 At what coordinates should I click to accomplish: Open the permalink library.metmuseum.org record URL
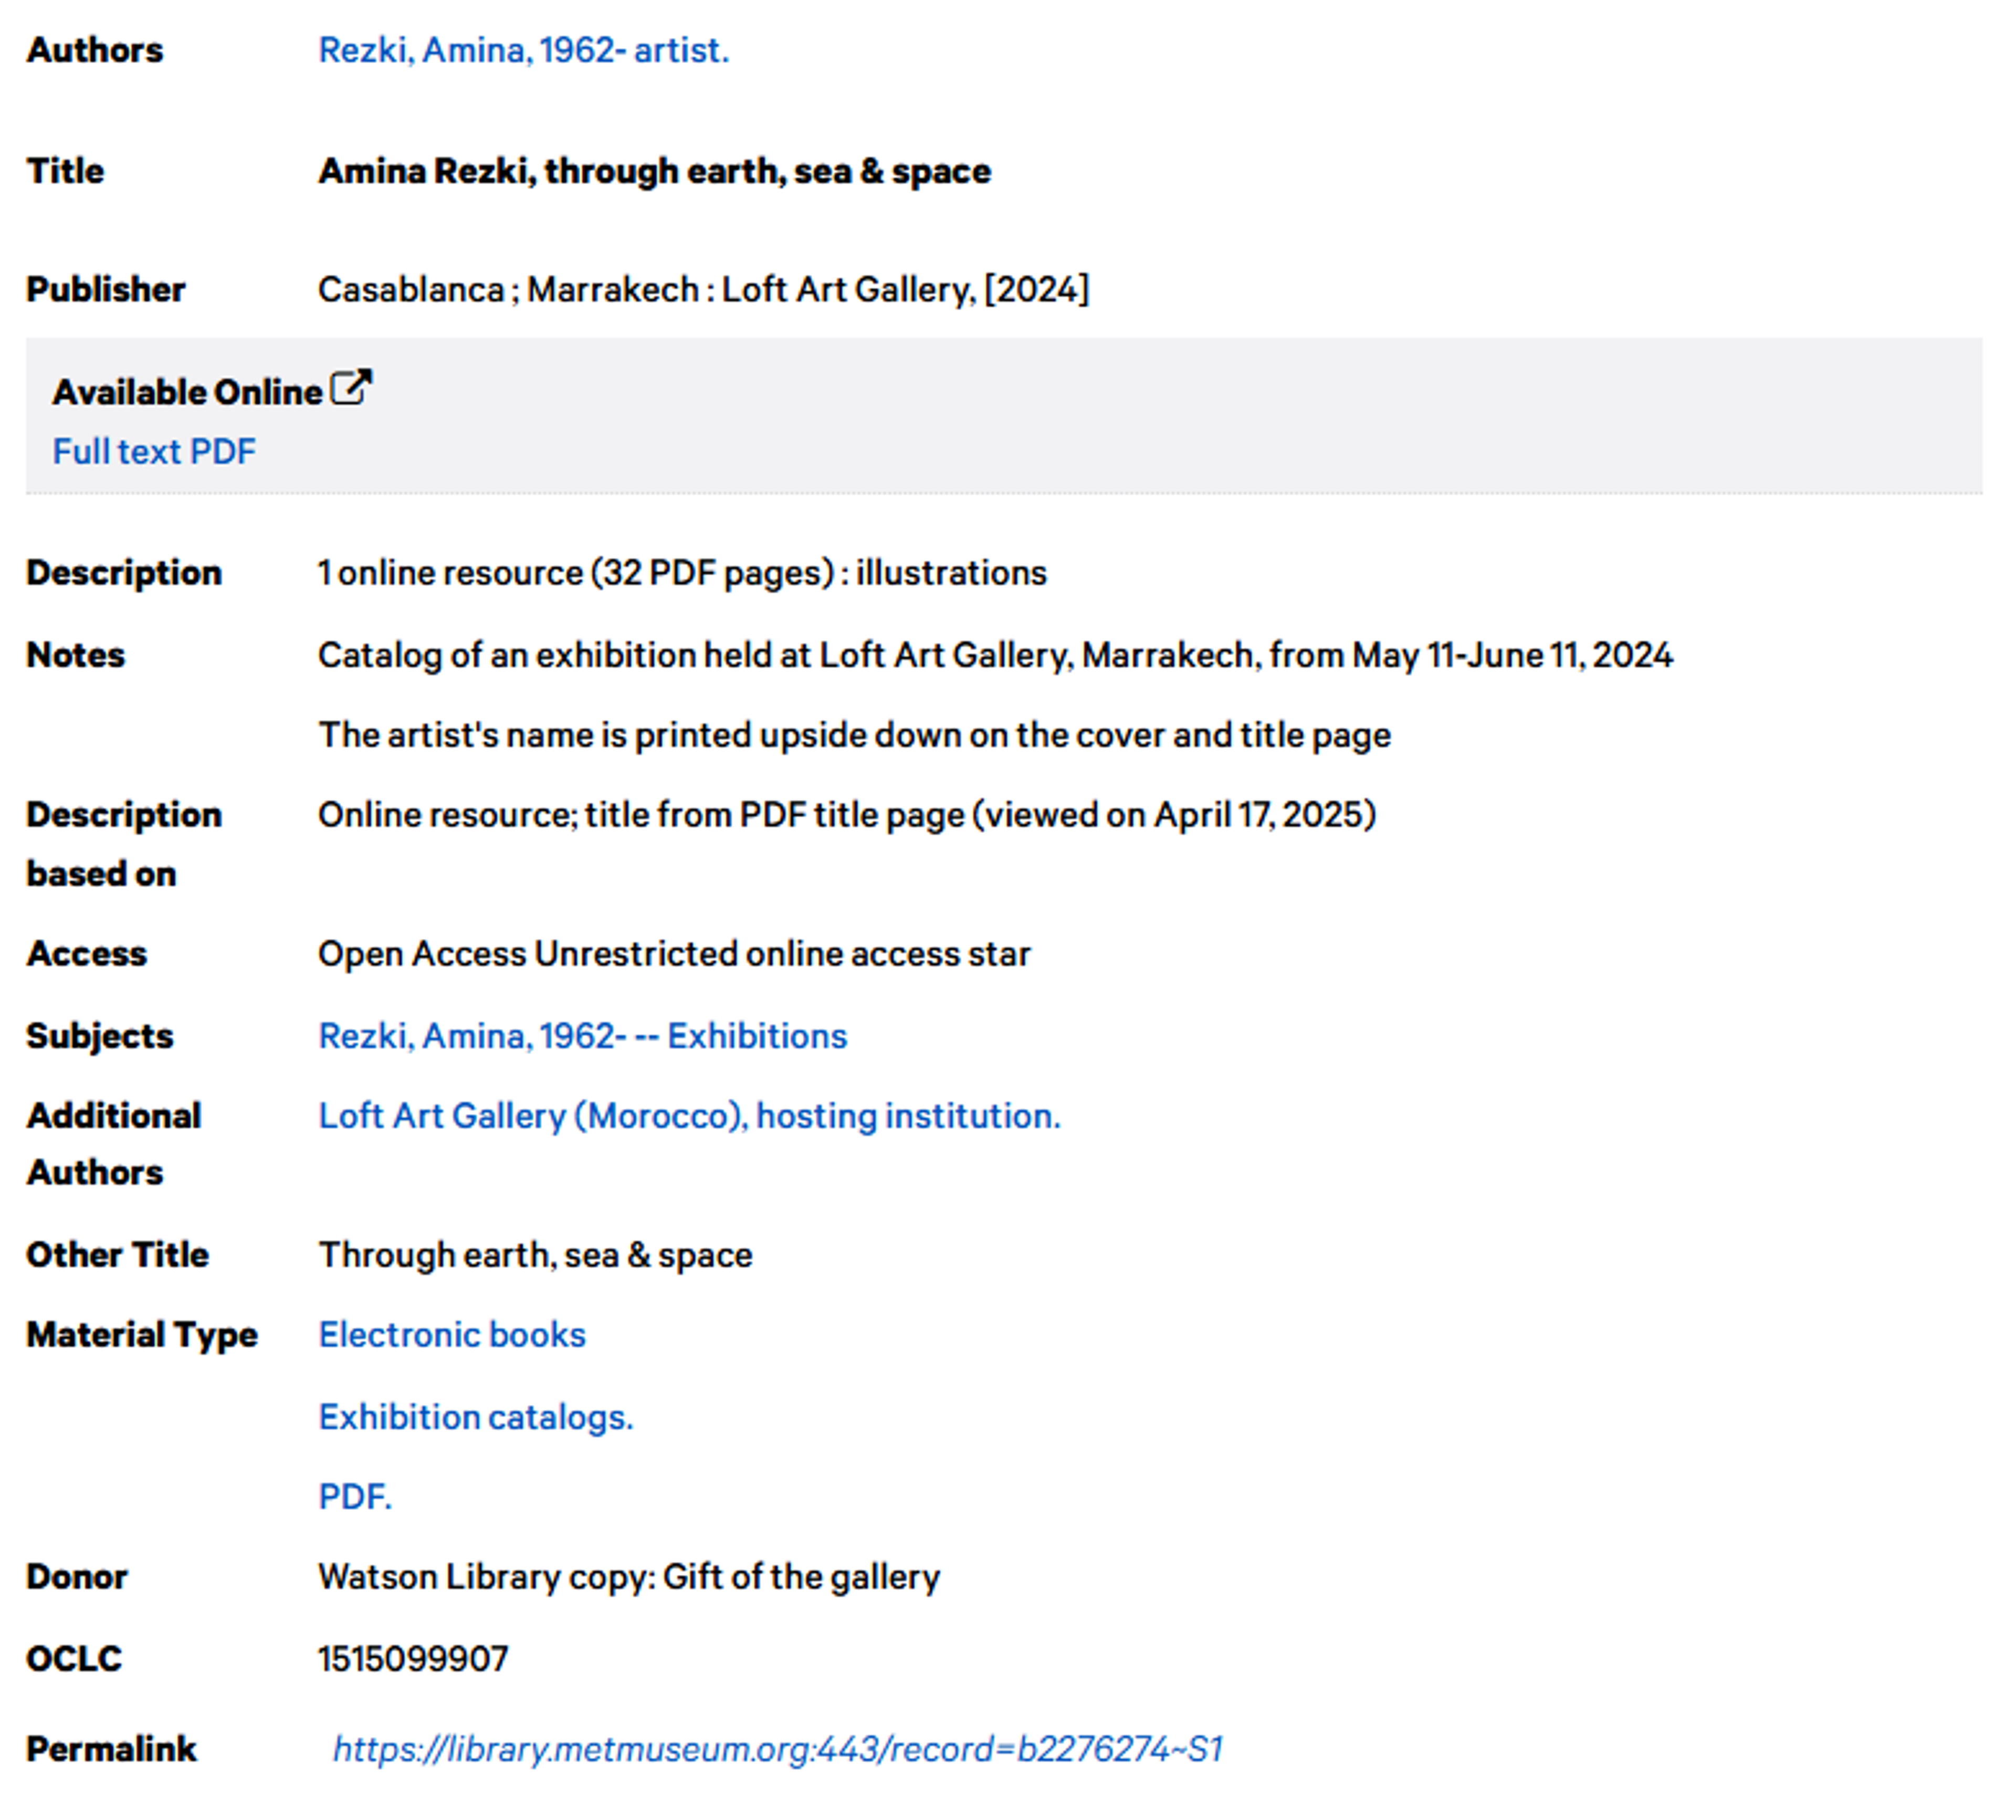pos(780,1748)
